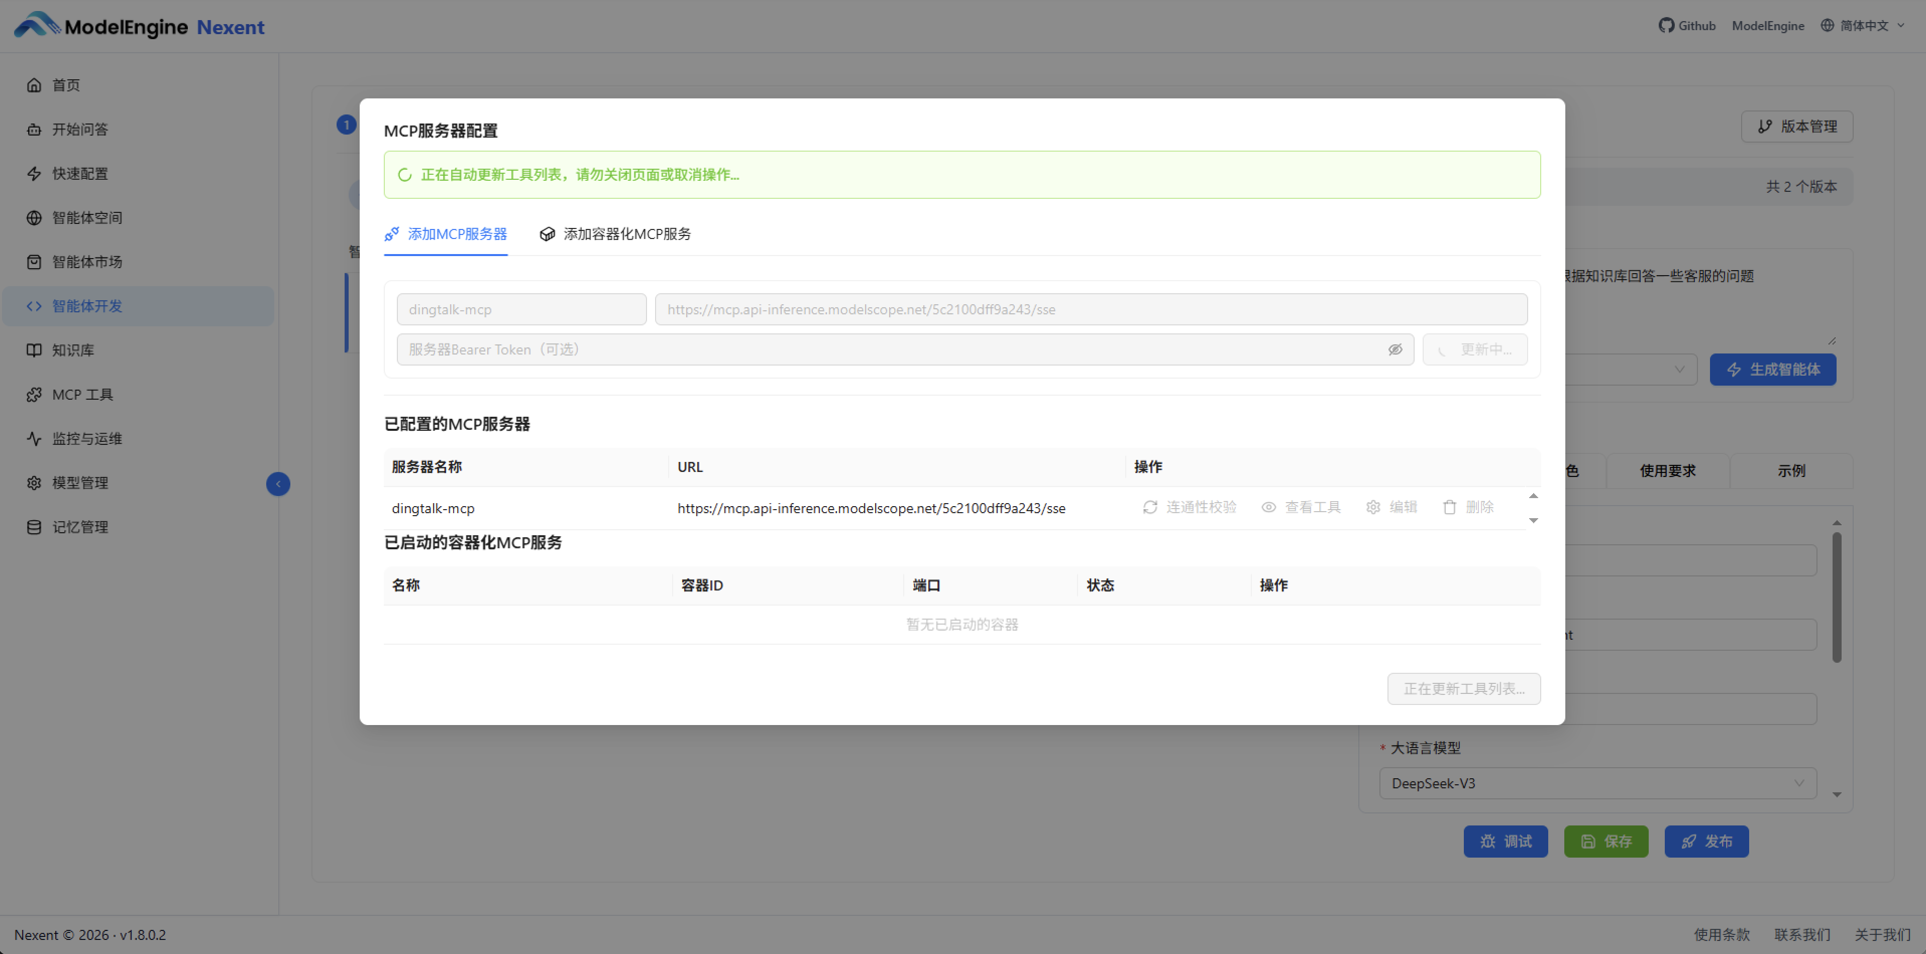Open the 开始问答 chat robot icon
Viewport: 1926px width, 954px height.
[x=34, y=129]
